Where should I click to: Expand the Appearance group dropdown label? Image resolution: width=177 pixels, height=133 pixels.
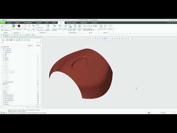(x=17, y=33)
